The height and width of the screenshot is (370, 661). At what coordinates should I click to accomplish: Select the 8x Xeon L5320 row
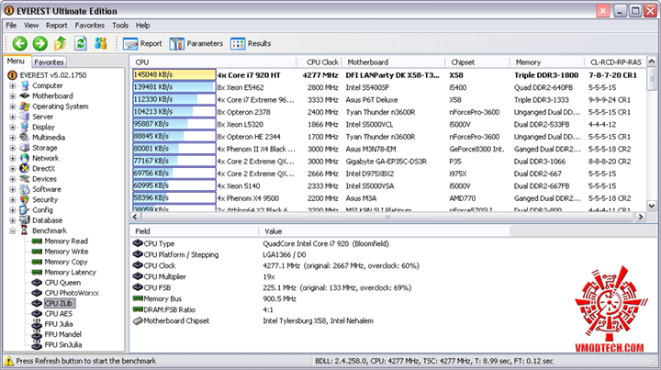click(x=388, y=124)
